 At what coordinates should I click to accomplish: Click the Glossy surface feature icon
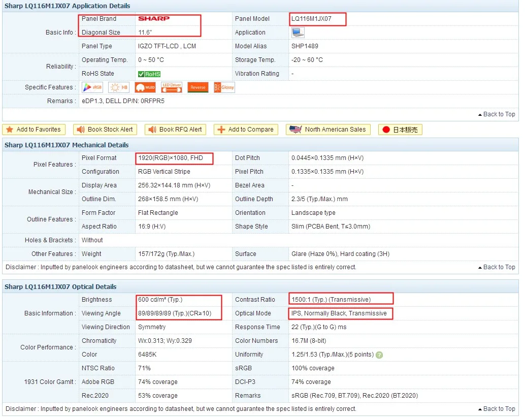point(224,87)
